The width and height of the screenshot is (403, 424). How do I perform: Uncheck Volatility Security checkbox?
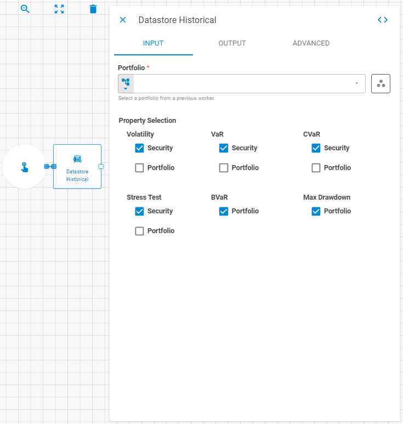pos(139,148)
